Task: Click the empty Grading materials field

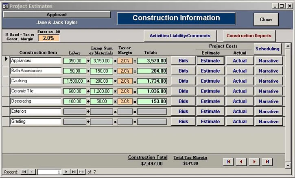Action: point(102,122)
